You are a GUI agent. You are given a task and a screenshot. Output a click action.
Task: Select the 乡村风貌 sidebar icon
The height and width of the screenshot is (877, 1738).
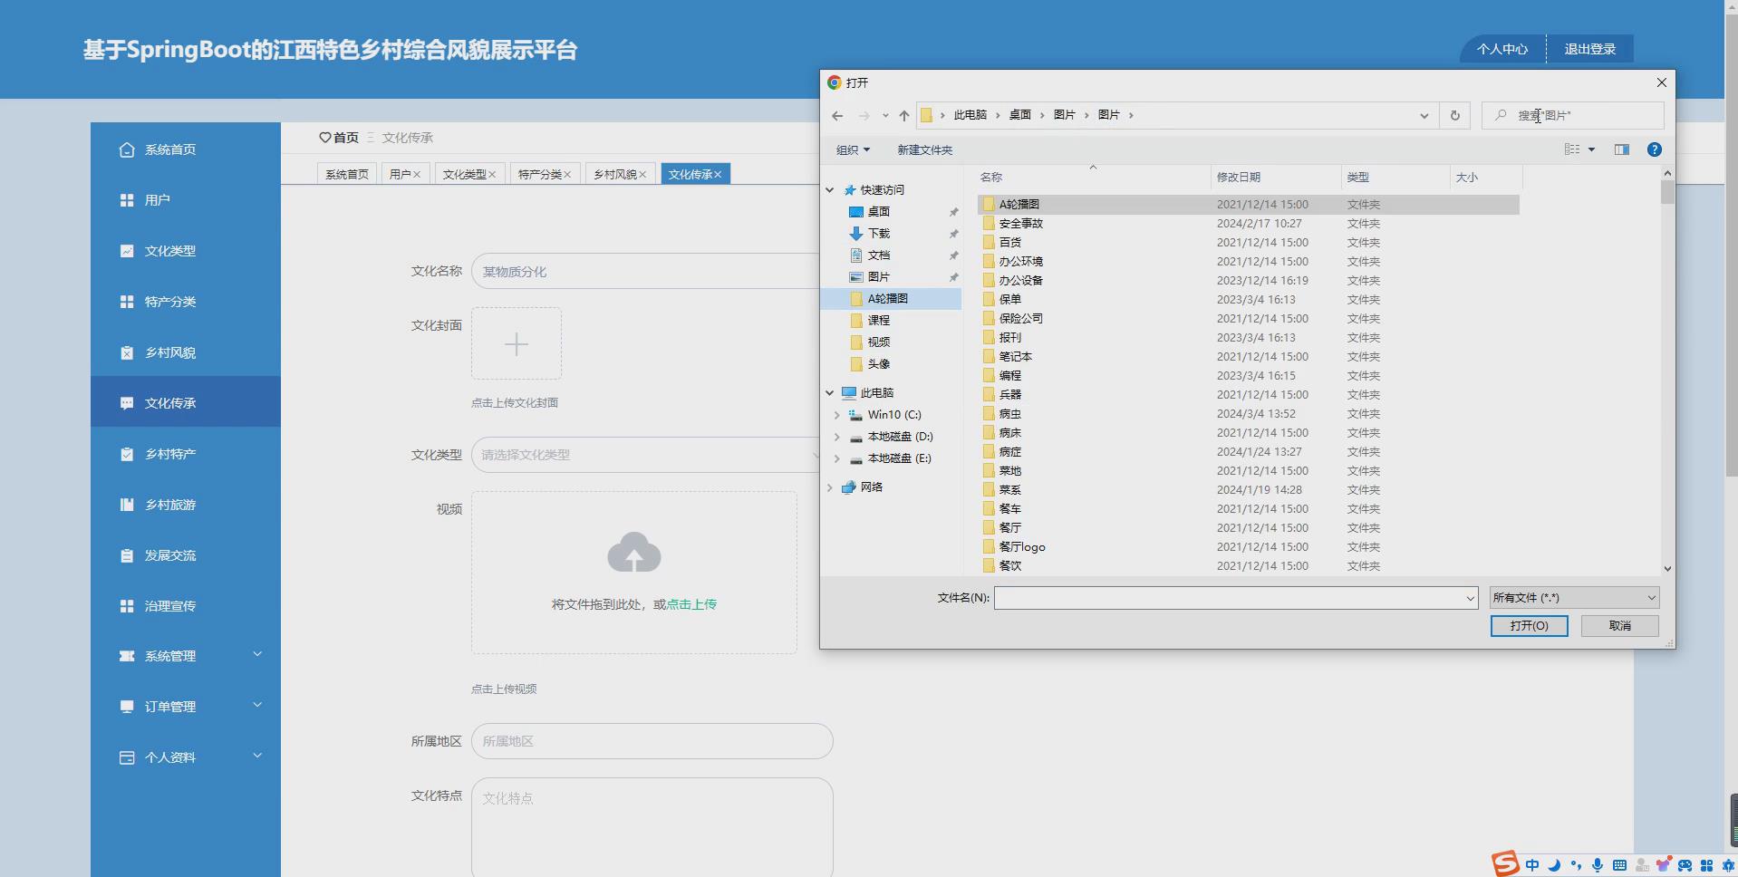[x=127, y=352]
